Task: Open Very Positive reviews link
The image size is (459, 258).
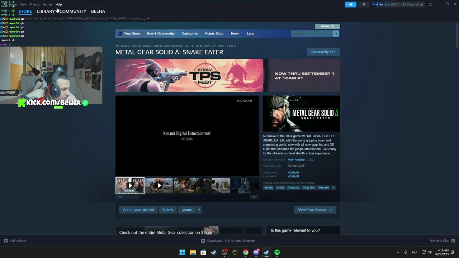Action: click(x=296, y=160)
